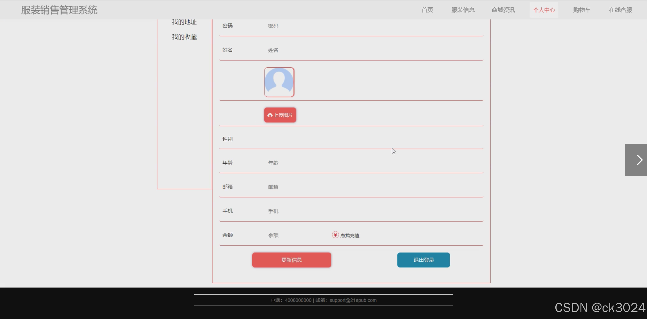647x319 pixels.
Task: Click the next arrow chevron on right
Action: [x=639, y=160]
